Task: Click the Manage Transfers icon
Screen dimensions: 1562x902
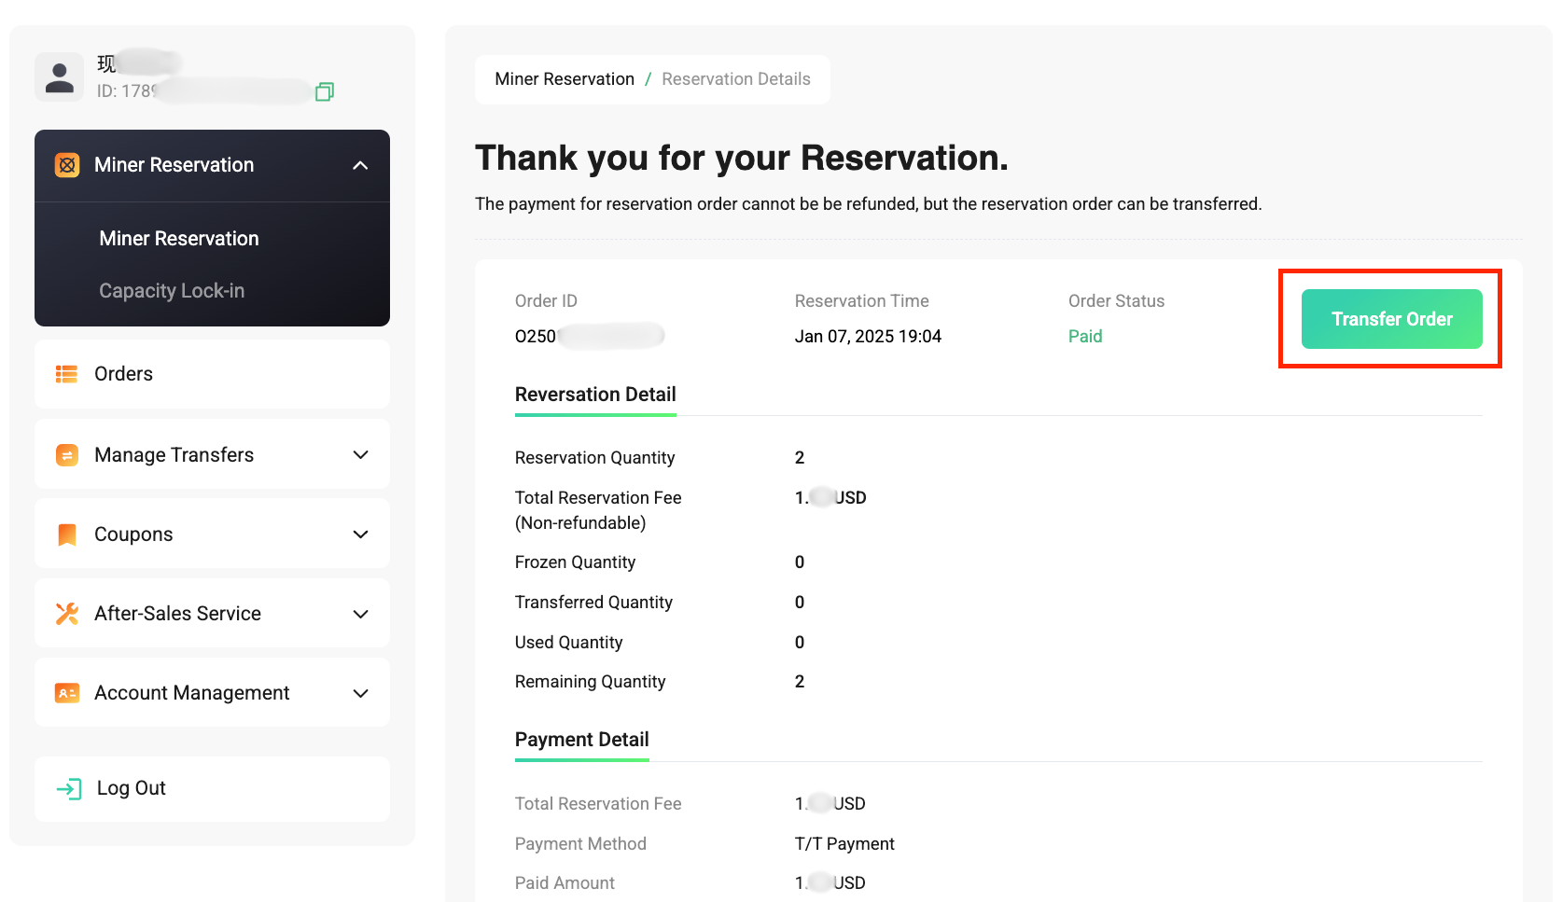Action: (67, 455)
